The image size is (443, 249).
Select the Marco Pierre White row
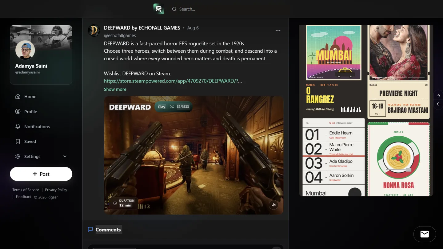pyautogui.click(x=333, y=149)
